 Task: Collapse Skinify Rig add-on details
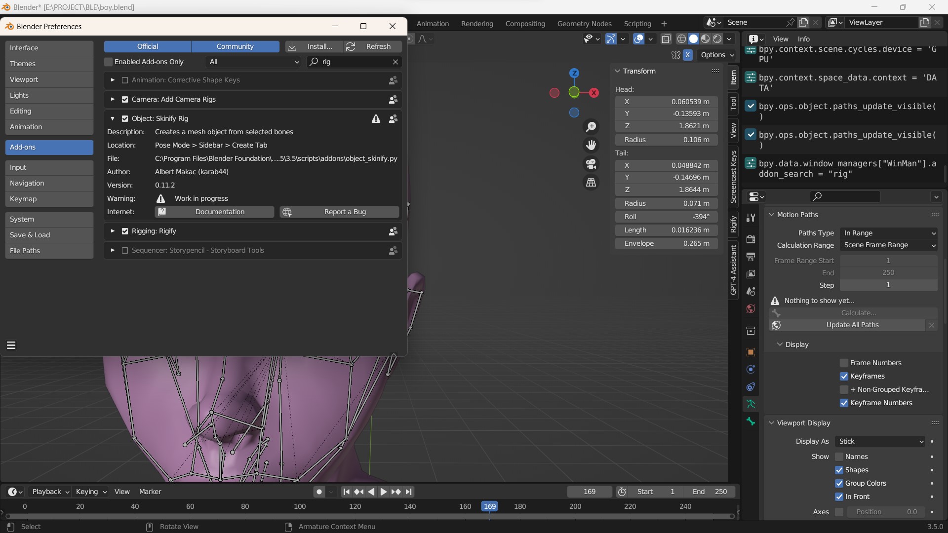(x=113, y=119)
